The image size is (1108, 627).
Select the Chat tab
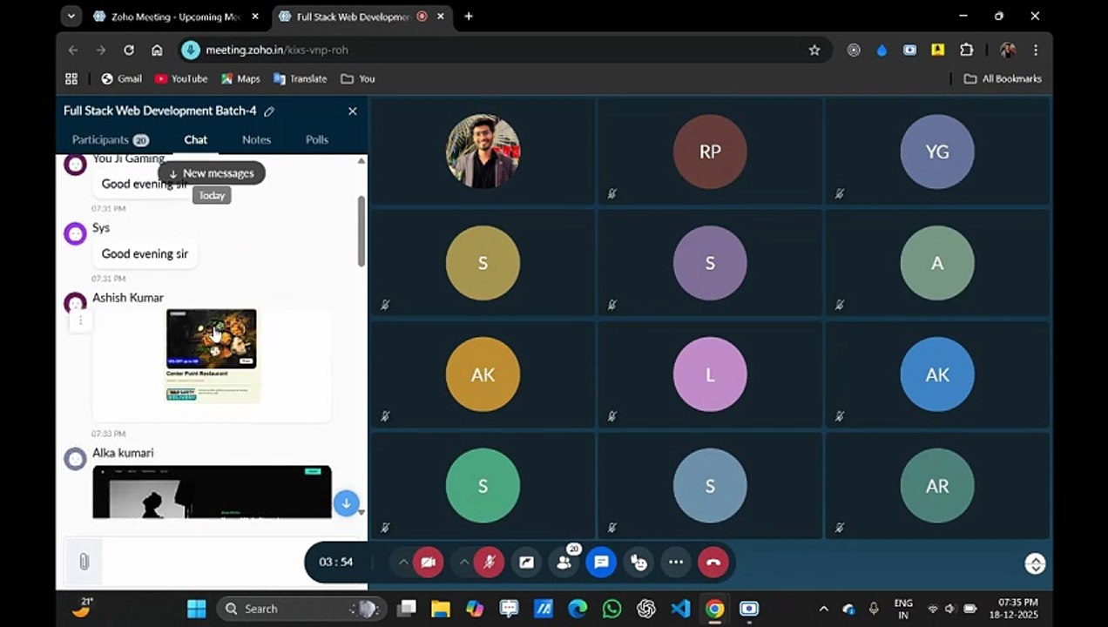(x=195, y=139)
